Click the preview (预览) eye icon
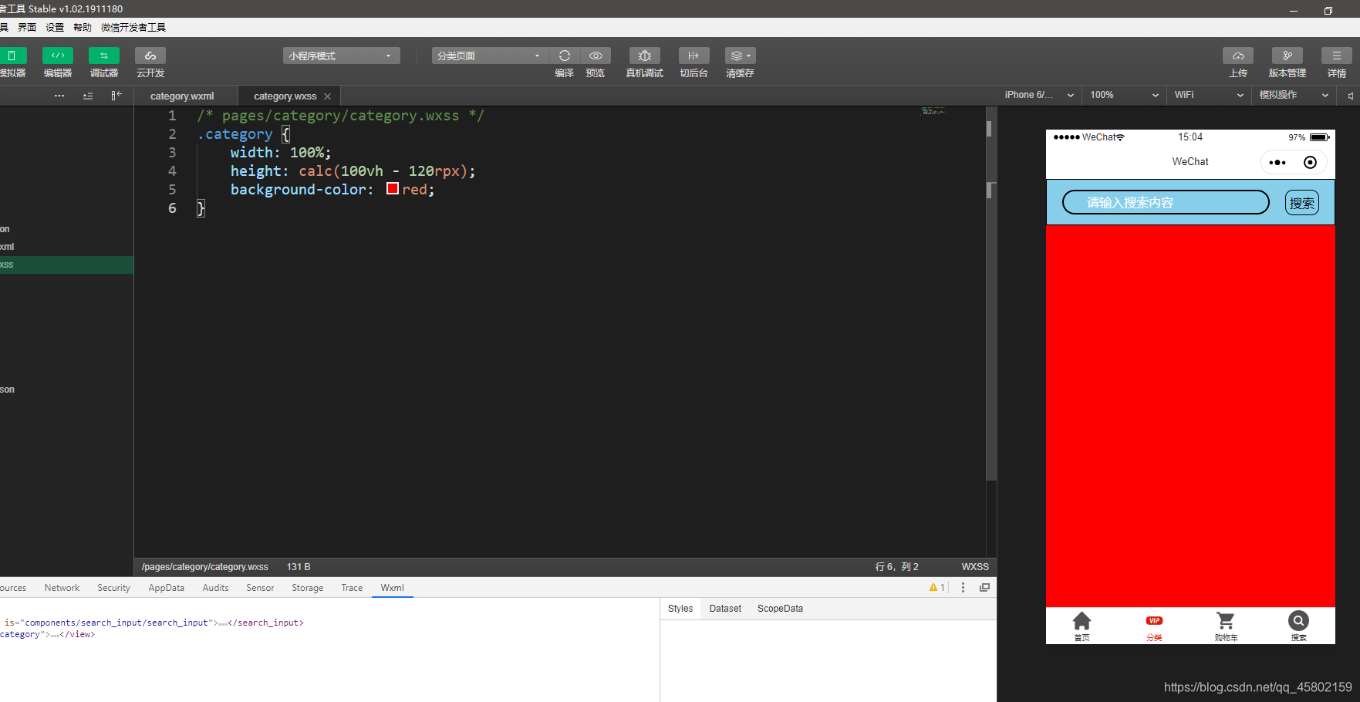The height and width of the screenshot is (702, 1360). tap(596, 56)
